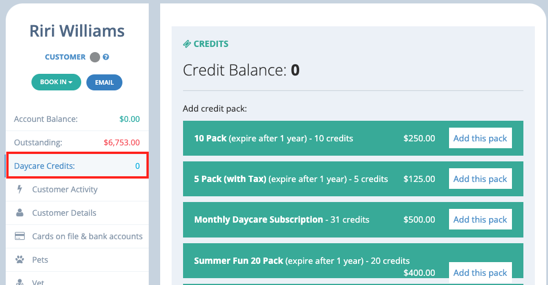Click the $400.00 Summer Fun pack price
Viewport: 548px width, 285px height.
[419, 272]
